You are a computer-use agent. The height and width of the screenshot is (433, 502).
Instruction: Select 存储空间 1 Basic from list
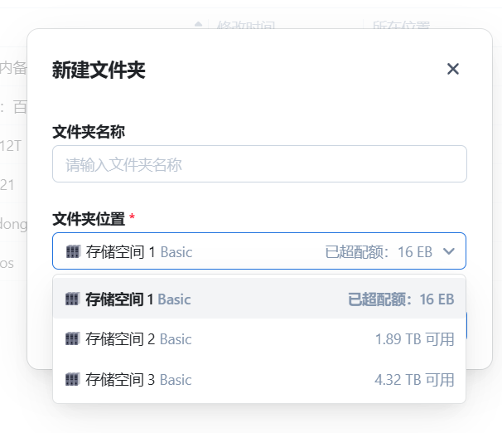[259, 299]
